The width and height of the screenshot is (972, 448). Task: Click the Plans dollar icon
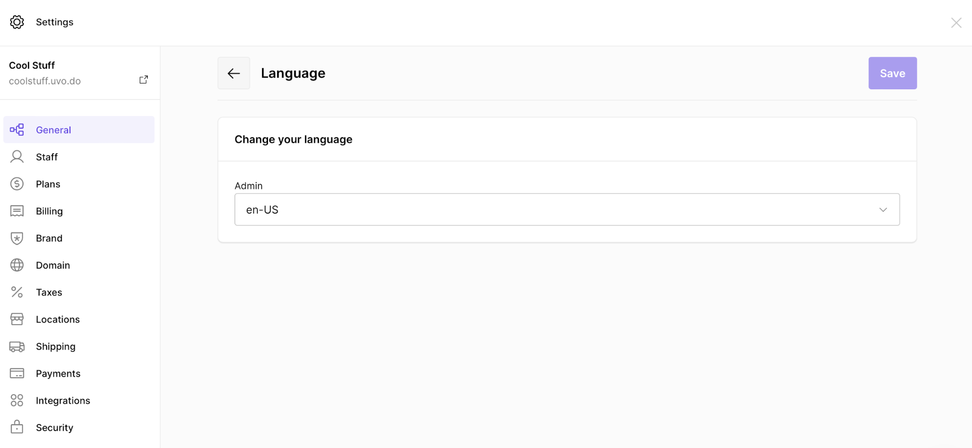[17, 183]
